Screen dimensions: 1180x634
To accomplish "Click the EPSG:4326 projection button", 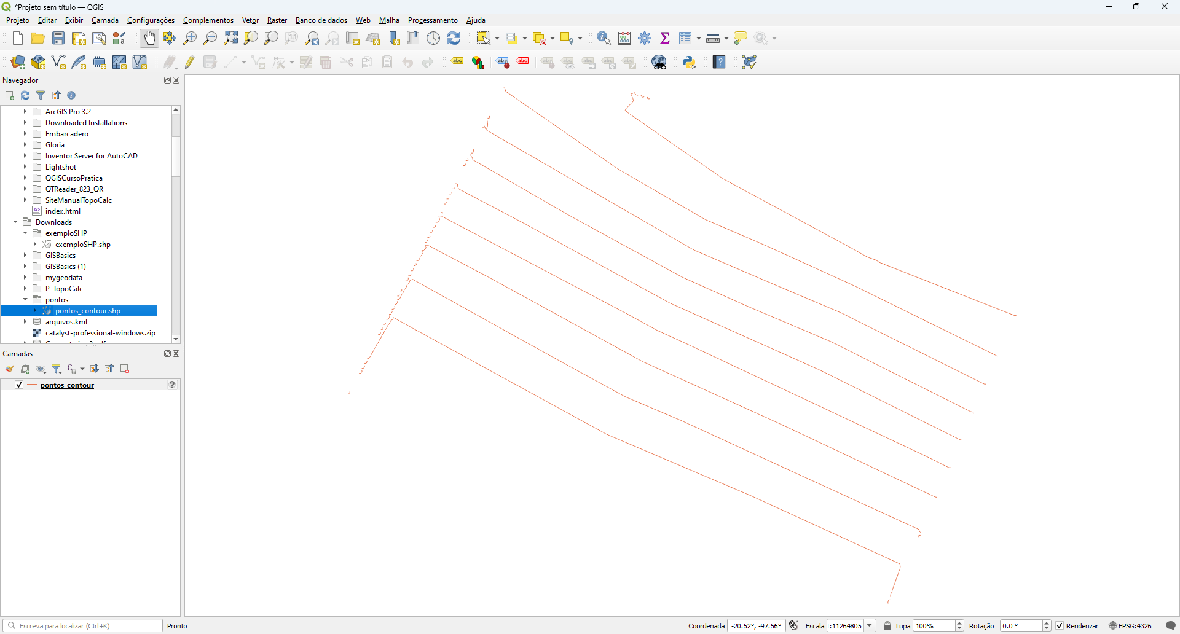I will [1131, 626].
